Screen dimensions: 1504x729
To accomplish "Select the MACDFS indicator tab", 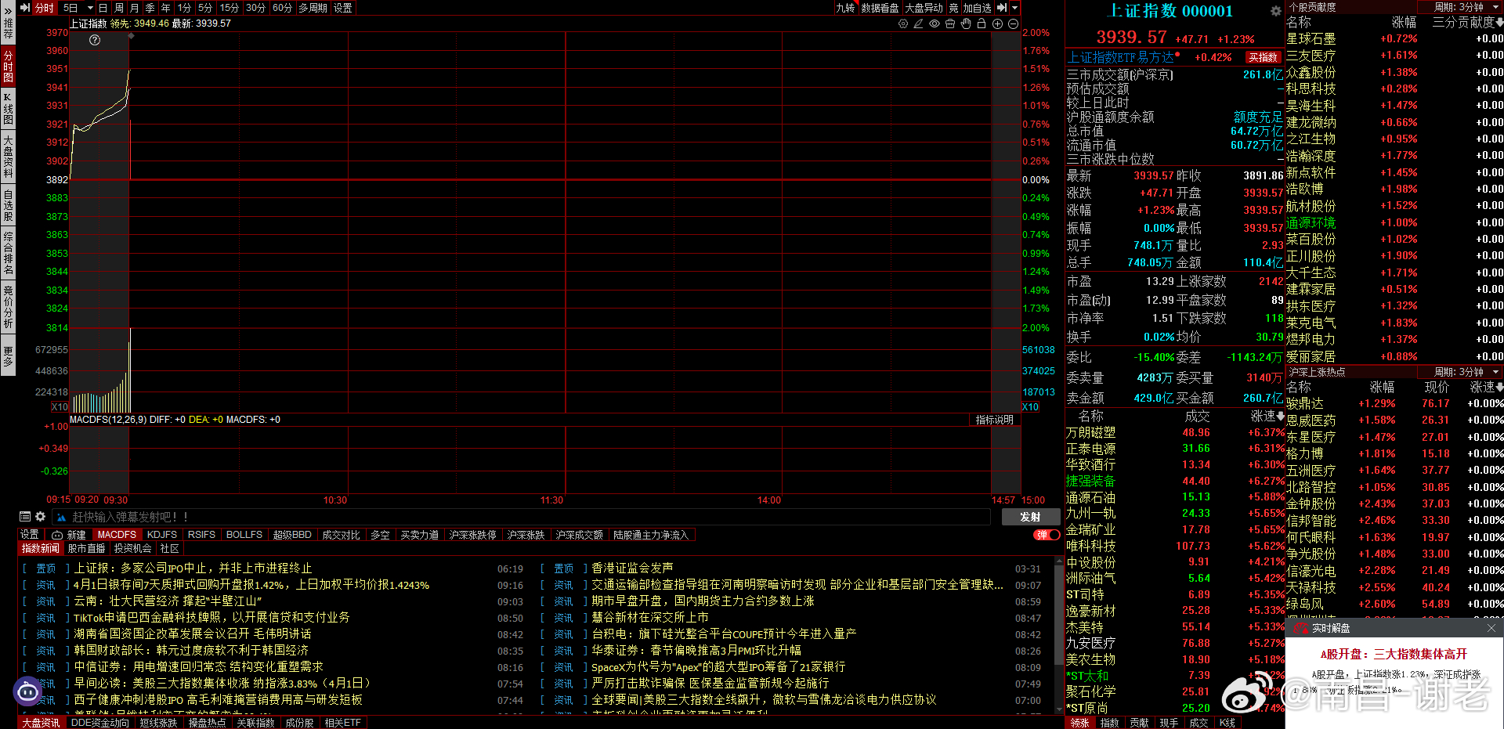I will 117,535.
